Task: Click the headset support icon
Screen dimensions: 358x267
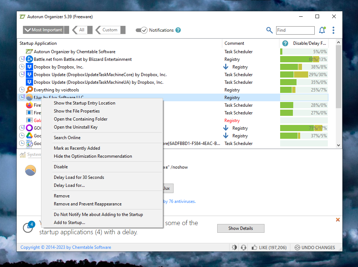Action: pos(244,247)
